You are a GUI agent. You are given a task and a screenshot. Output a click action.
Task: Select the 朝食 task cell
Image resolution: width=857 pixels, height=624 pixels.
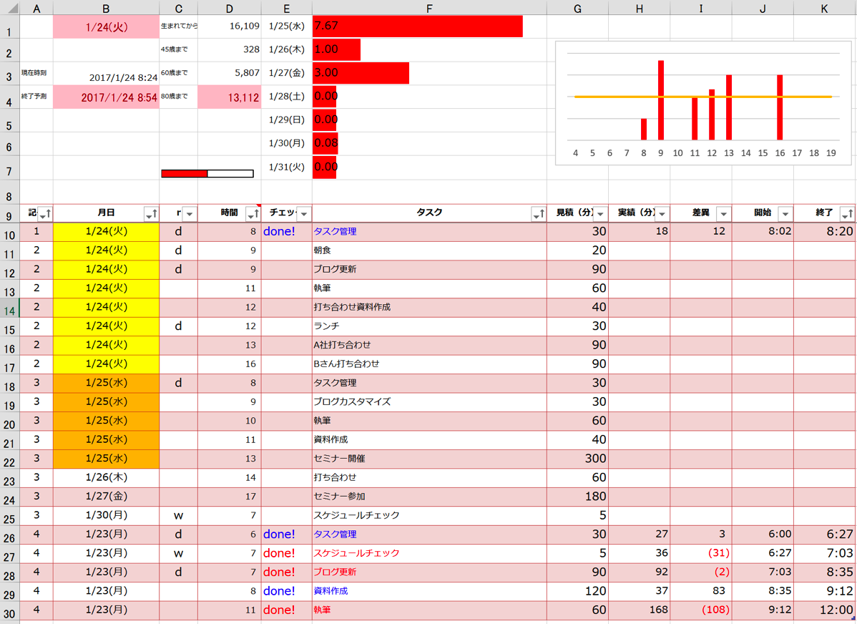[430, 251]
